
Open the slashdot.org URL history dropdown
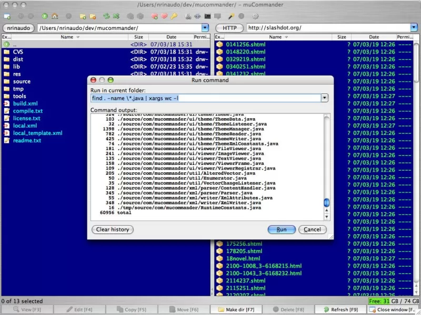(414, 28)
